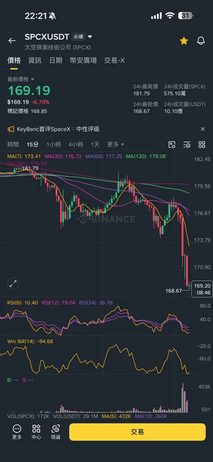Open the 現貨 spot icon
This screenshot has height=462, width=213.
pyautogui.click(x=56, y=432)
